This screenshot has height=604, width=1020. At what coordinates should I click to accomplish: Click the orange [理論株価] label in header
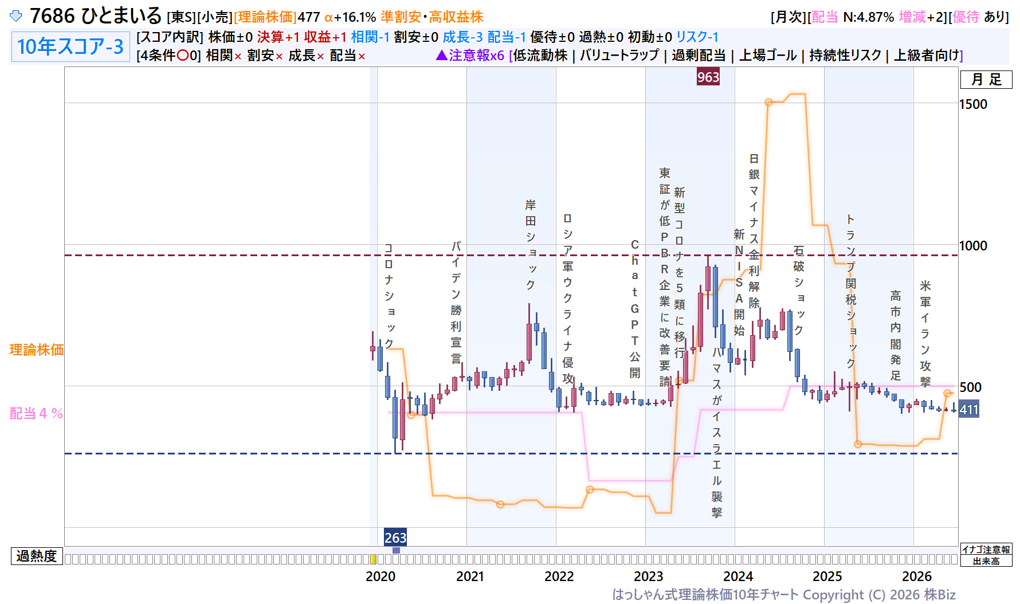265,17
